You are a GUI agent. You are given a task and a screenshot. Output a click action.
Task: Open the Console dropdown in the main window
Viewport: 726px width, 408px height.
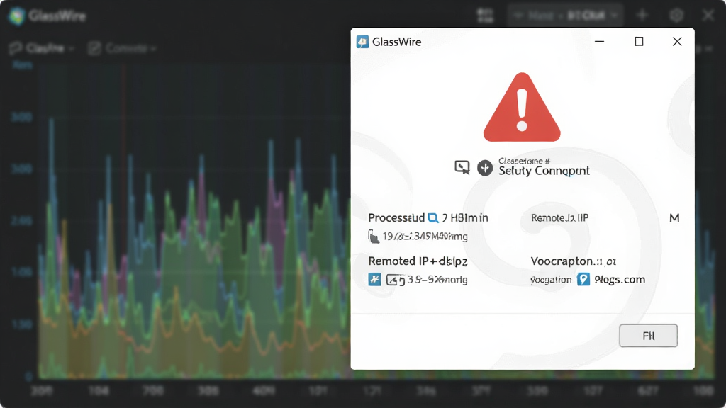pyautogui.click(x=122, y=48)
